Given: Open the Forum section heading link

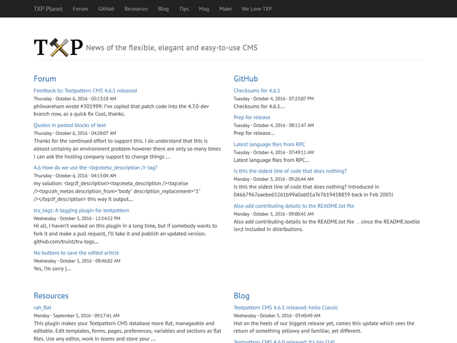Looking at the screenshot, I should 45,79.
